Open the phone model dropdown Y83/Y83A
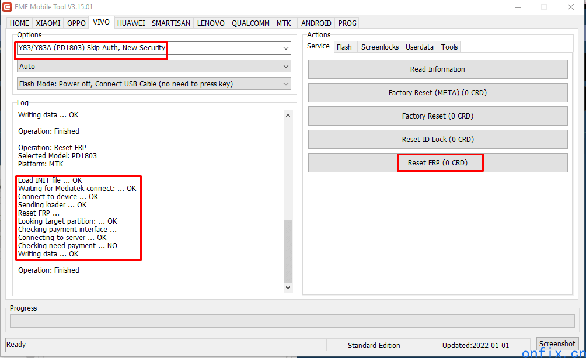Viewport: 586px width, 358px height. click(x=154, y=48)
